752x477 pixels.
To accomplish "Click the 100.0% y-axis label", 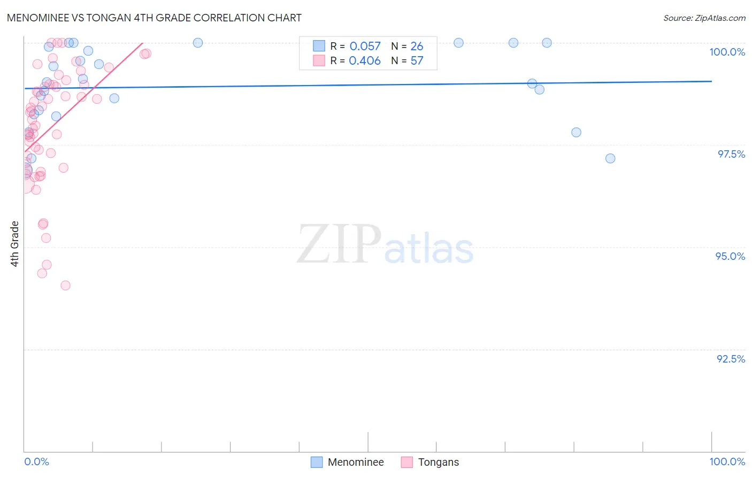I will click(727, 52).
